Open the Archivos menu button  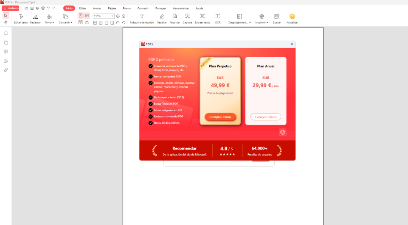coord(11,8)
